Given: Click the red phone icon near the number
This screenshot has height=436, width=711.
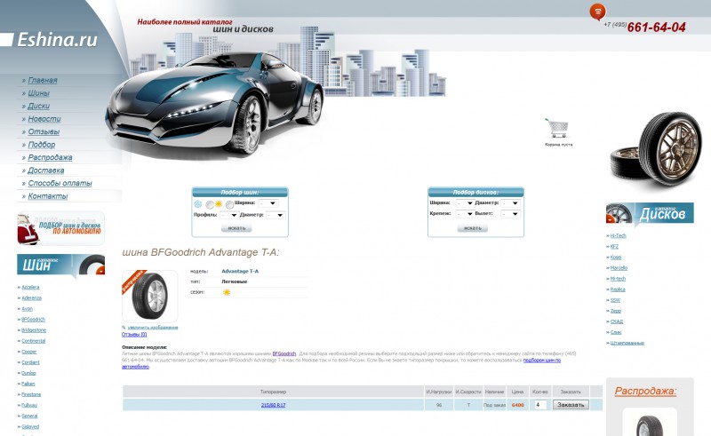Looking at the screenshot, I should point(597,12).
